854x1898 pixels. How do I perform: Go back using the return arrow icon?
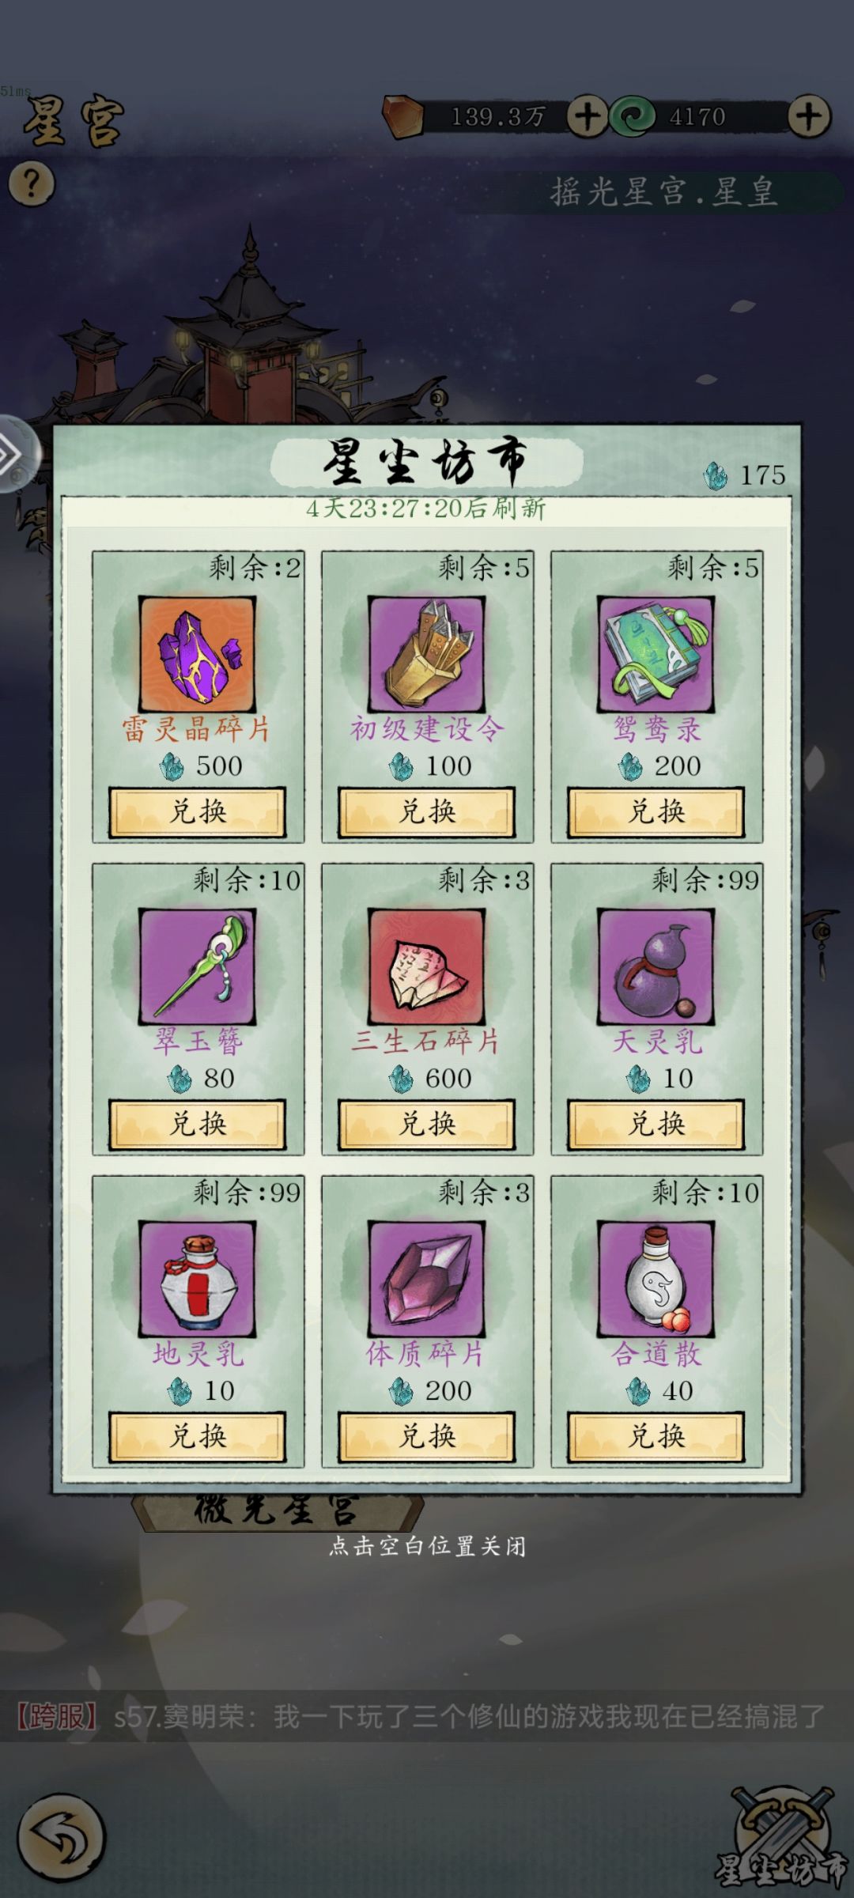click(61, 1838)
